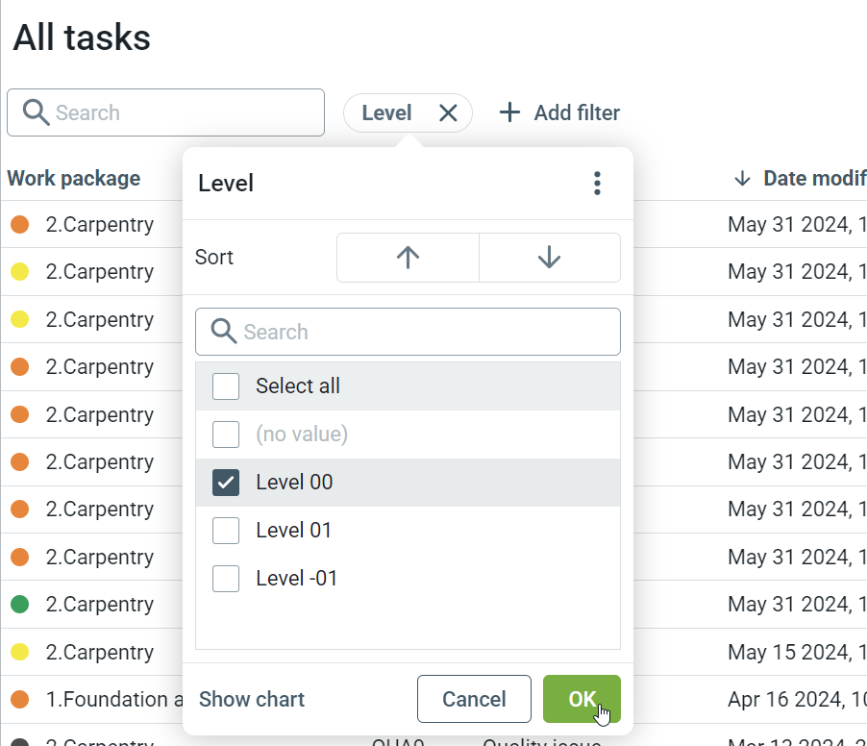Uncheck the Level 00 checkbox
The height and width of the screenshot is (746, 867).
click(226, 483)
